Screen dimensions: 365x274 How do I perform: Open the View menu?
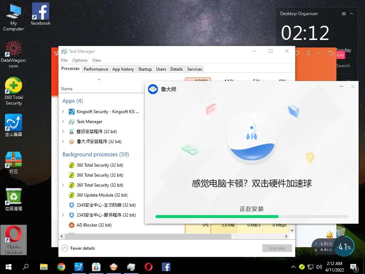(x=97, y=60)
